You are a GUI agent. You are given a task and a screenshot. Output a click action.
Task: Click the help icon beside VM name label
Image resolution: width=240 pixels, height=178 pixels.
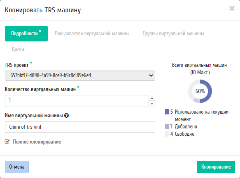click(x=66, y=116)
